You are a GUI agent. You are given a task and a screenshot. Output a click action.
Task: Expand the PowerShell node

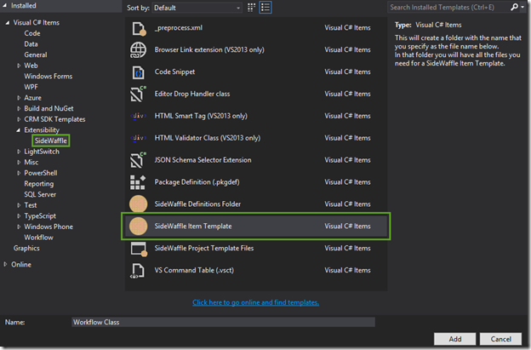pos(19,173)
